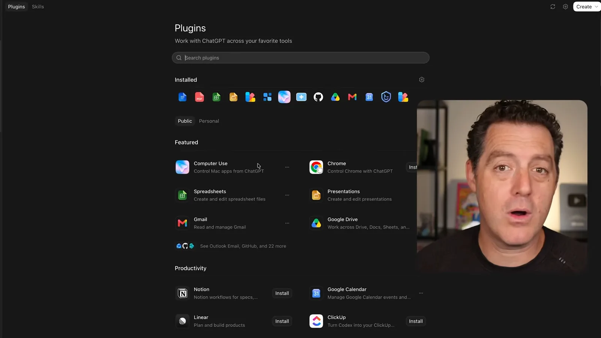Viewport: 601px width, 338px height.
Task: Click the refresh icon in top bar
Action: pos(553,7)
